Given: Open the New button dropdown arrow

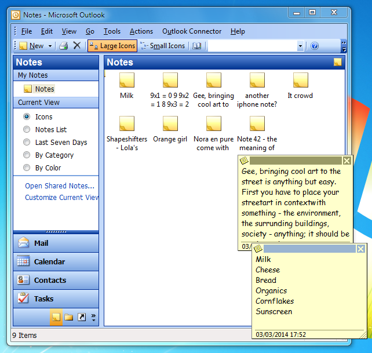Looking at the screenshot, I should click(x=50, y=46).
